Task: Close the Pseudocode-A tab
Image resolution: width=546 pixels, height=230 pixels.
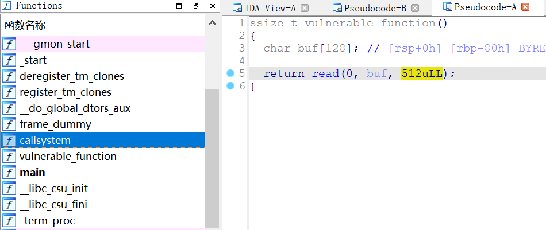Action: click(x=525, y=7)
